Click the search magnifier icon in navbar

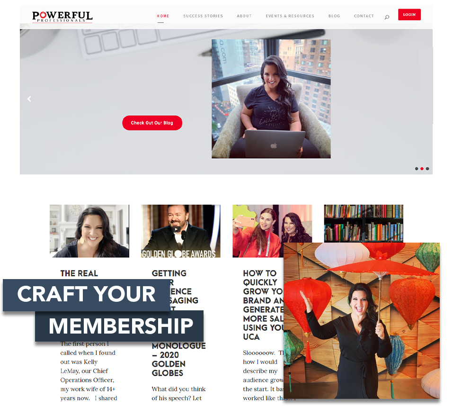(x=387, y=17)
